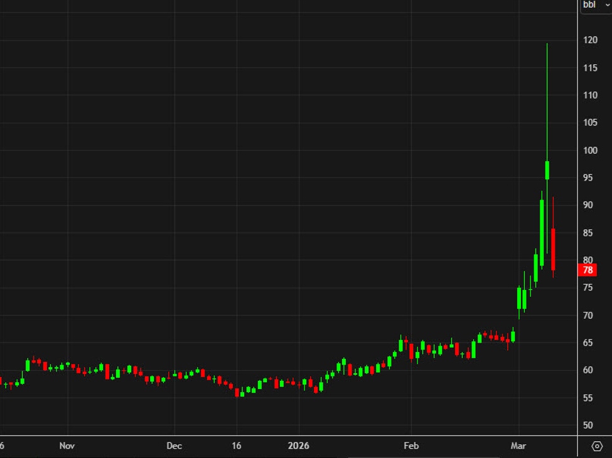Image resolution: width=612 pixels, height=458 pixels.
Task: Open the bbl unit dropdown
Action: point(594,5)
